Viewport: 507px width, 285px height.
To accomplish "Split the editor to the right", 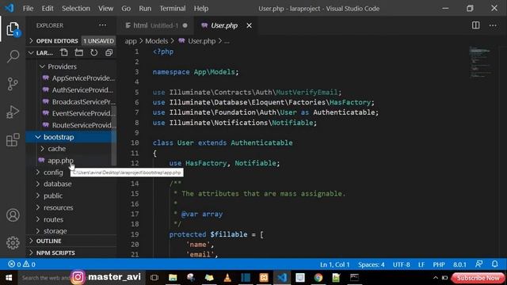I will 475,25.
